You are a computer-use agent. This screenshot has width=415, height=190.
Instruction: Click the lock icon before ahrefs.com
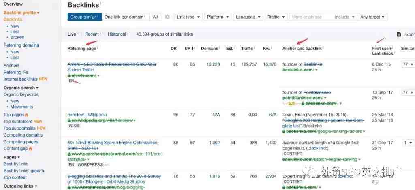(69, 76)
